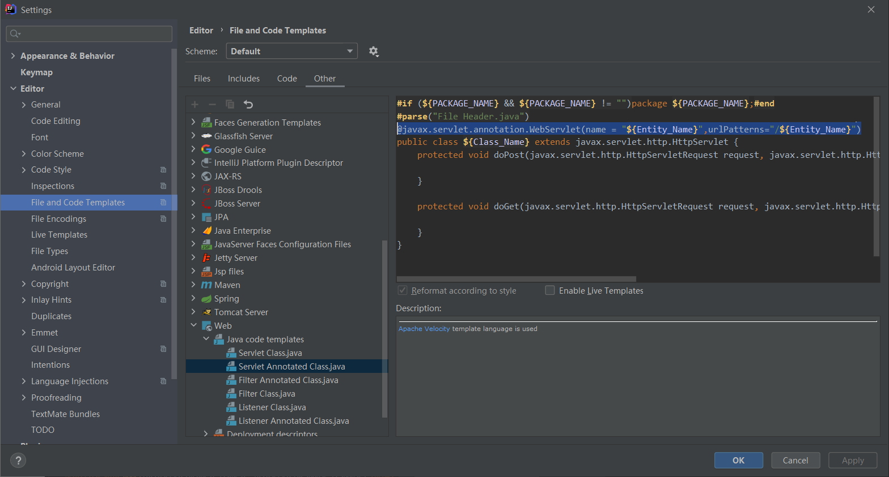Click the JBoss Server icon
The height and width of the screenshot is (477, 889).
(206, 204)
